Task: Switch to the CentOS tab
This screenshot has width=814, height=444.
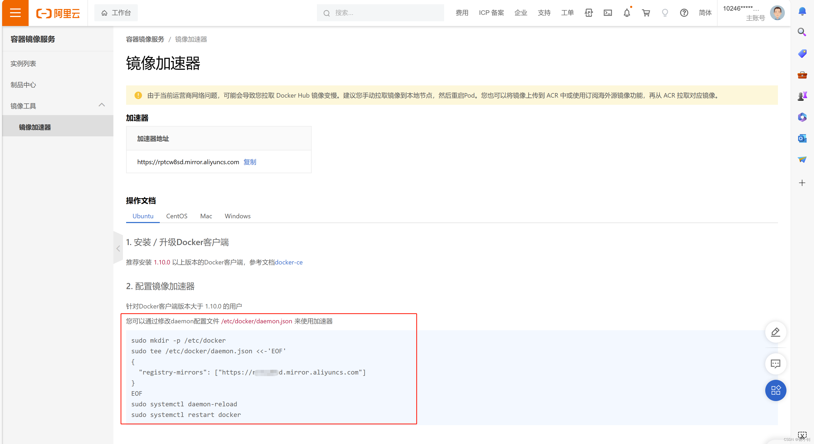Action: coord(177,216)
